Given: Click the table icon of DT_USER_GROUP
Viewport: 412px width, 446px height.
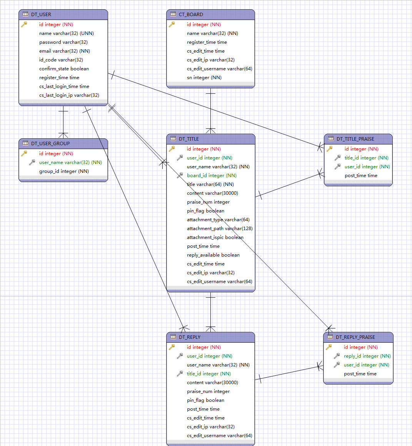Looking at the screenshot, I should point(25,143).
